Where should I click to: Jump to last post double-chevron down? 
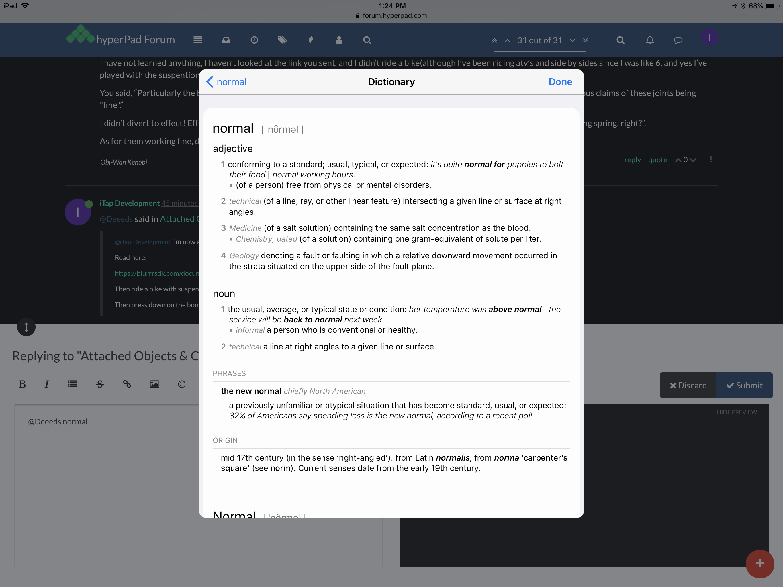586,40
